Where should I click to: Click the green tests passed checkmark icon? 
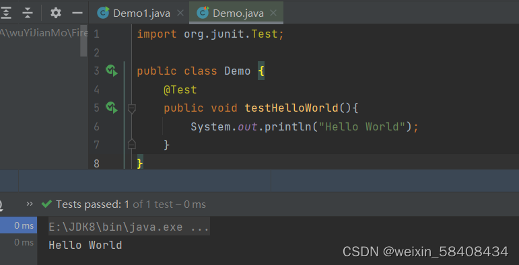pos(46,204)
